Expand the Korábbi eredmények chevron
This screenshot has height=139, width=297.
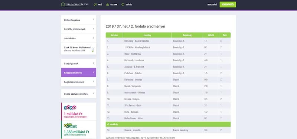click(94, 29)
